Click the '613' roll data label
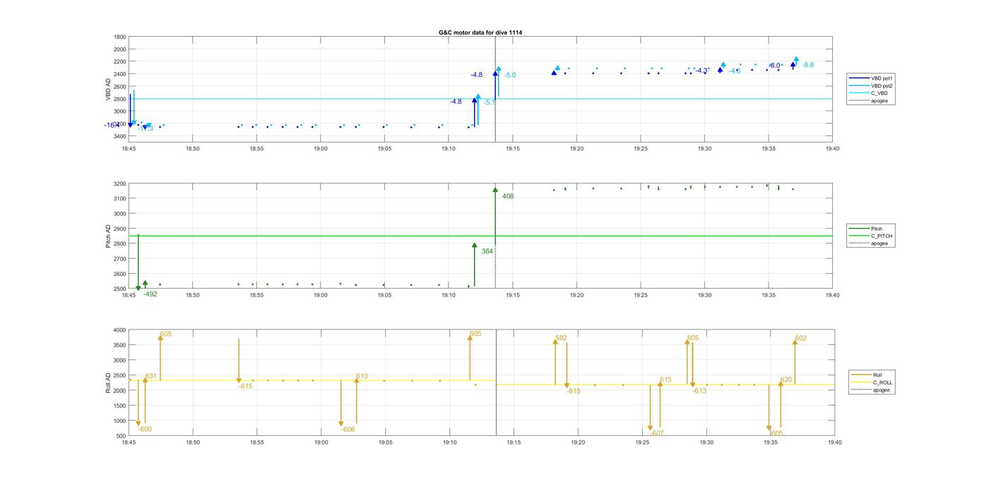Viewport: 989px width, 489px height. (362, 376)
